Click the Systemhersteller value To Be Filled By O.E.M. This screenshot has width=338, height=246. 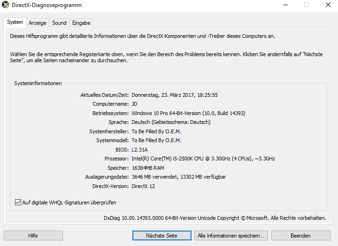(x=156, y=131)
